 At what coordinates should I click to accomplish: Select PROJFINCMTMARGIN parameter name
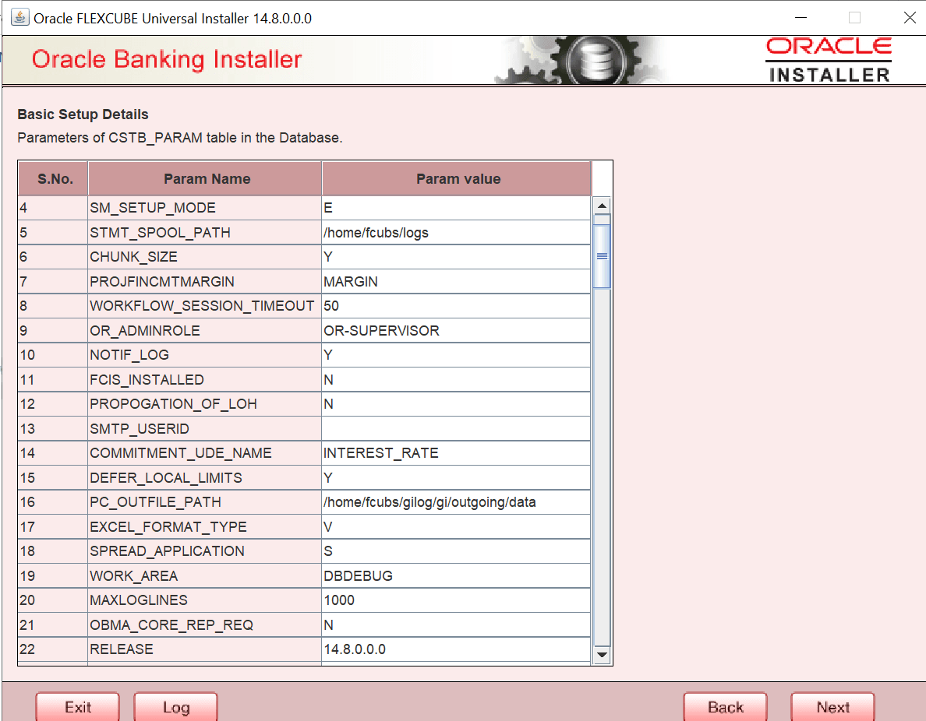(205, 281)
